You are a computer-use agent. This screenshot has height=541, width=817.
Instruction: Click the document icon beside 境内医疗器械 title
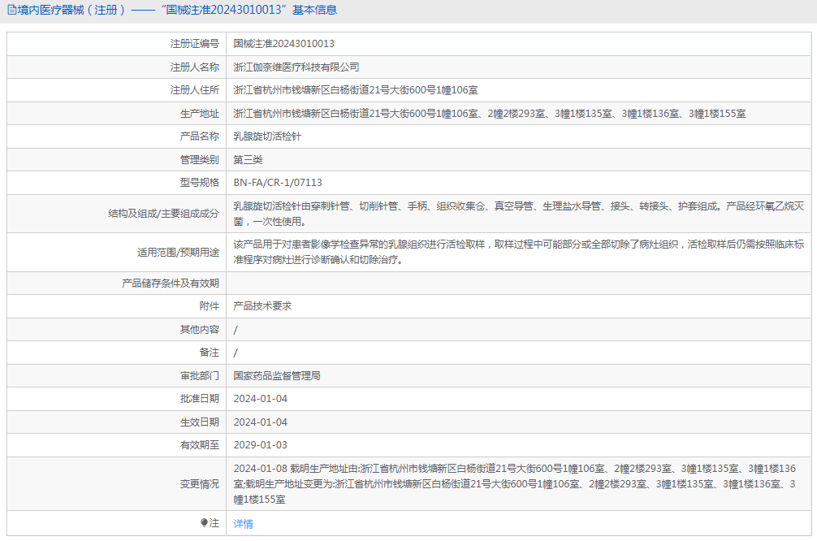click(x=12, y=10)
